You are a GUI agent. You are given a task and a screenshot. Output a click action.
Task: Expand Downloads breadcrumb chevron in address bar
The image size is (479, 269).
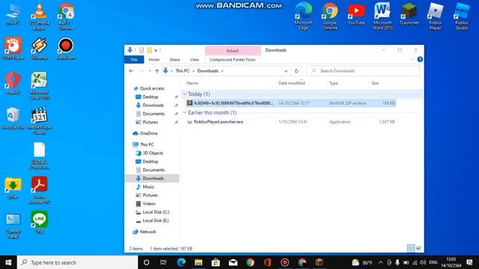tap(222, 71)
